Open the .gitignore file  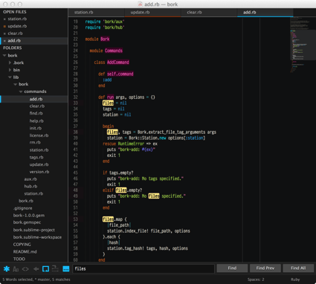(23, 208)
